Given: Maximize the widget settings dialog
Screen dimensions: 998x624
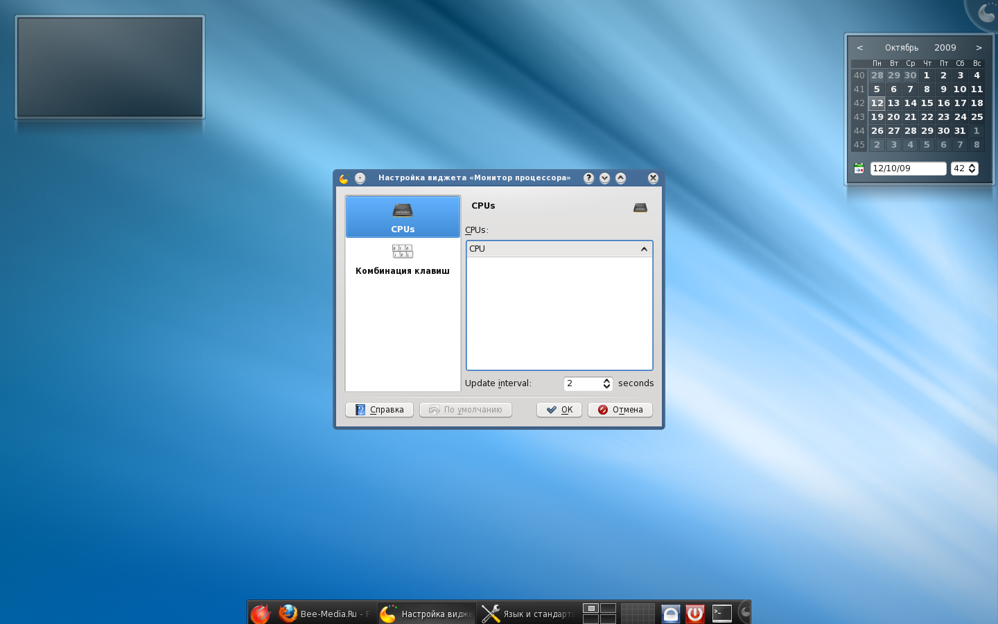Looking at the screenshot, I should (620, 178).
